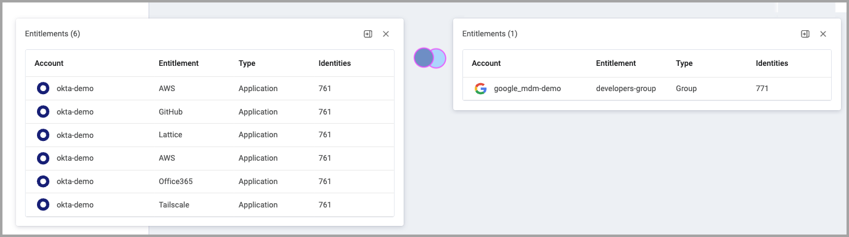
Task: Sort by the Identities column in right panel
Action: tap(772, 63)
